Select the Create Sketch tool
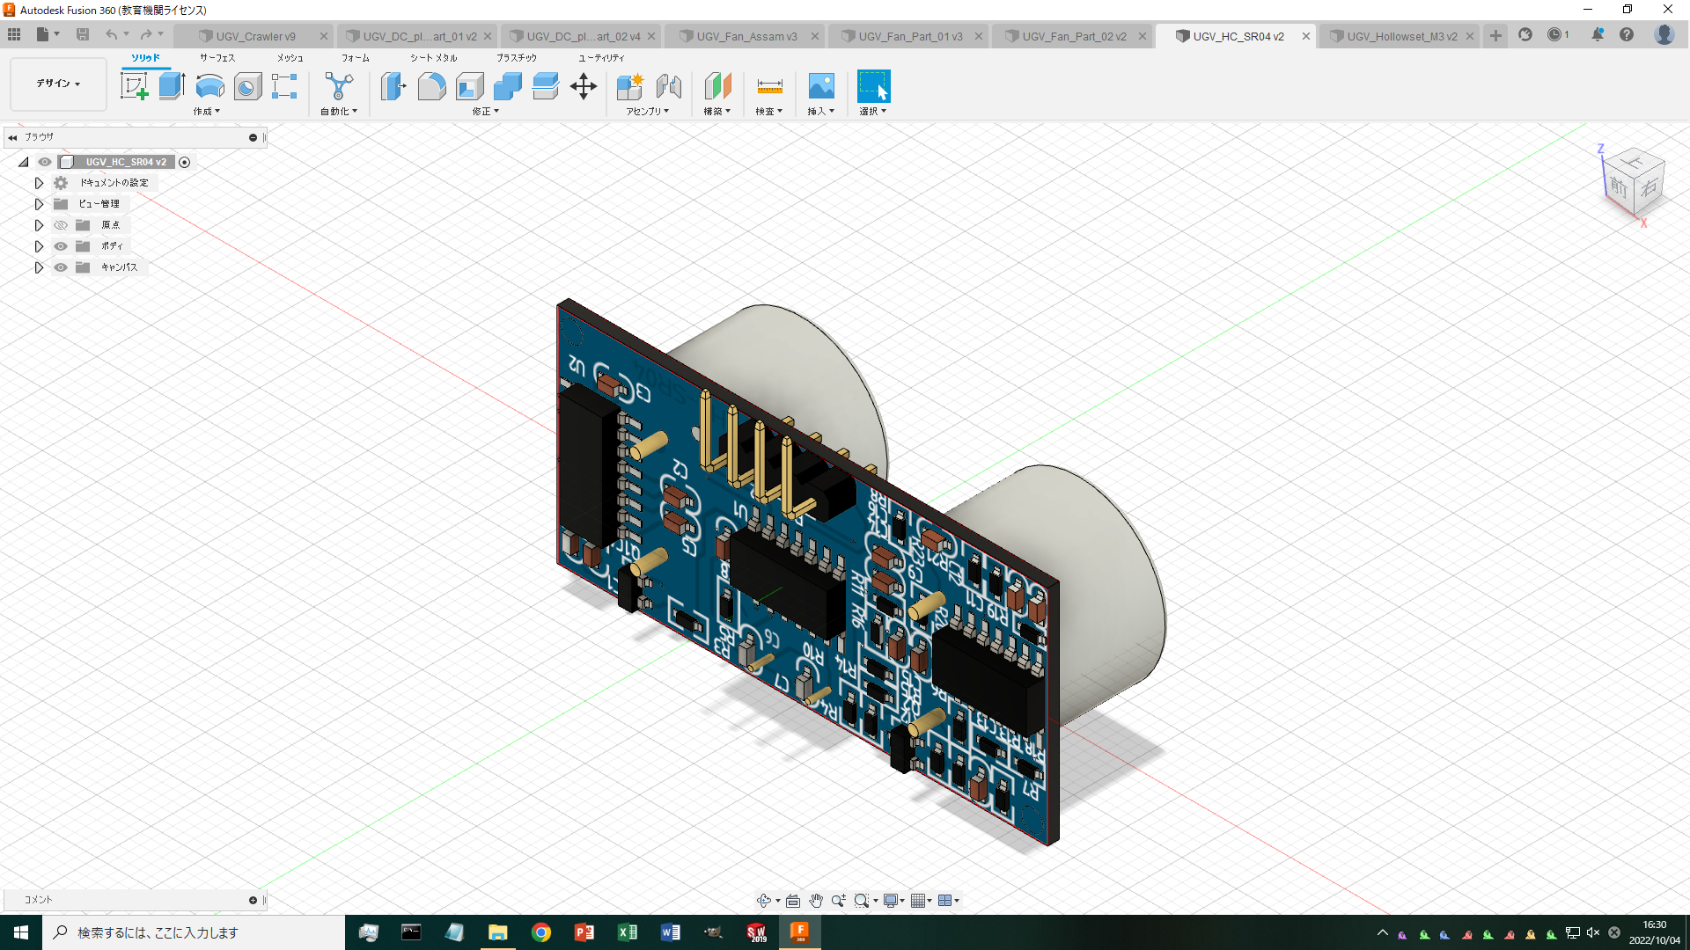 point(134,86)
